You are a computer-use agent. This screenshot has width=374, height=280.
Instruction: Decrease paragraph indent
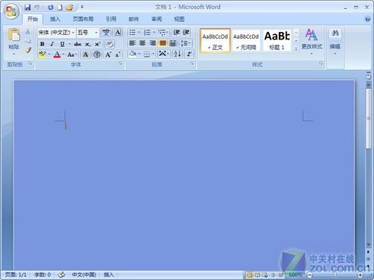coord(177,32)
